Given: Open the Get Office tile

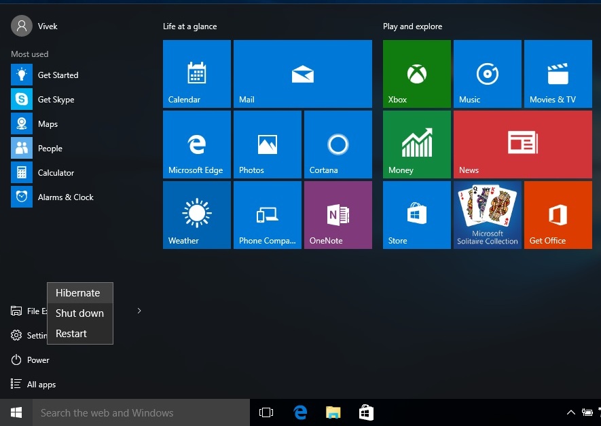Looking at the screenshot, I should click(x=558, y=215).
